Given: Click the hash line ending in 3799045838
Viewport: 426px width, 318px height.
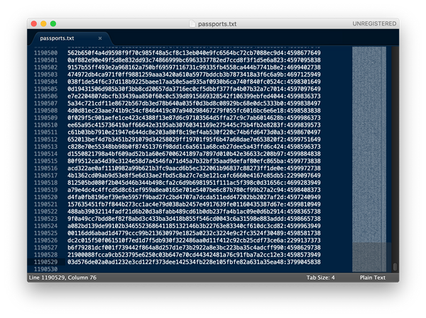Looking at the screenshot, I should pyautogui.click(x=194, y=262).
